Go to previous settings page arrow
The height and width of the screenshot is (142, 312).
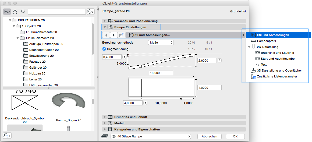(x=107, y=35)
